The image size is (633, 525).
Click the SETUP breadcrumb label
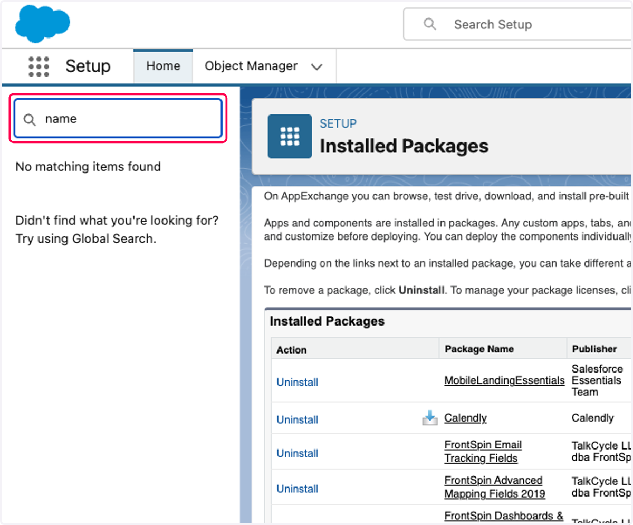tap(338, 123)
